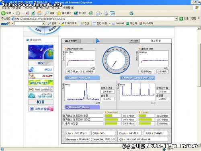This screenshot has width=201, height=151.
Task: Open the address bar dropdown arrow
Action: [x=176, y=19]
